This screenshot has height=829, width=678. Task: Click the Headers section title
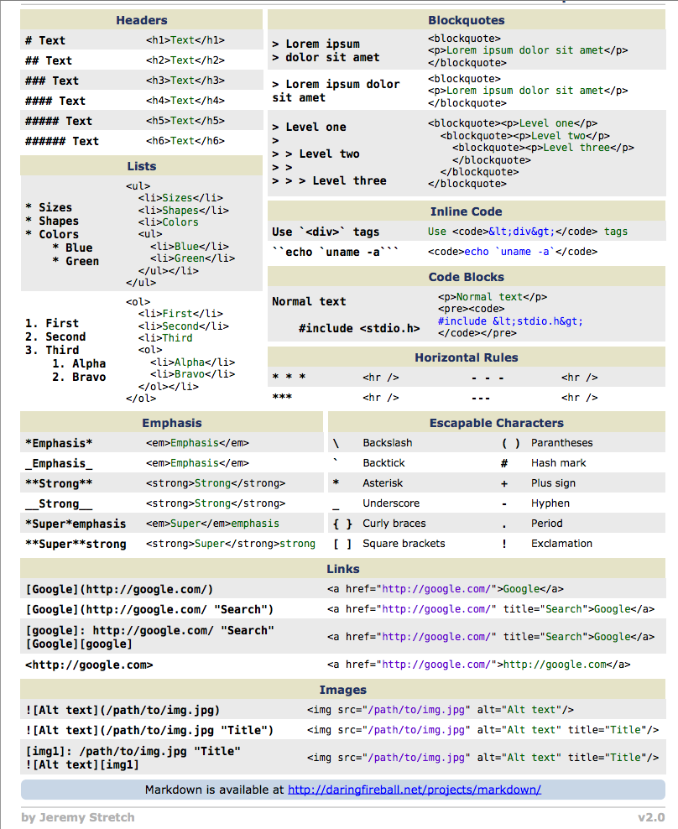(142, 20)
